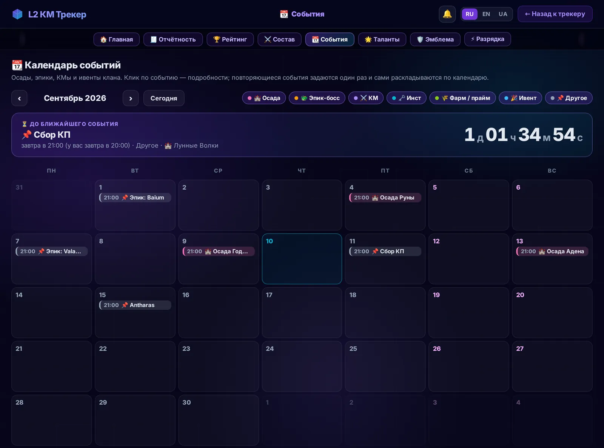Toggle the Инст filter chip
604x448 pixels.
coord(406,98)
